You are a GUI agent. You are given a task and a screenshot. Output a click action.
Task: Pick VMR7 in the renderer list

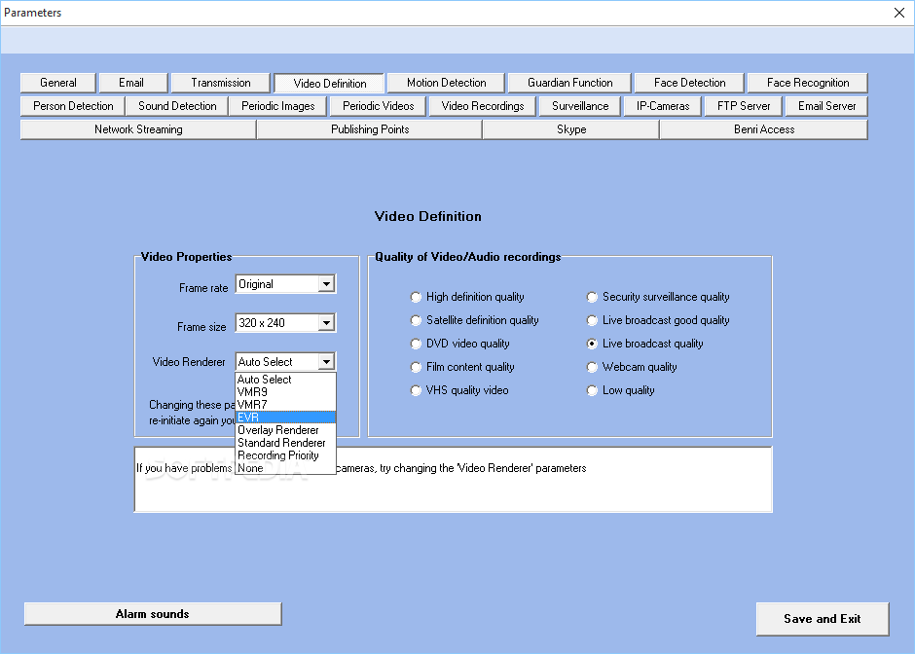tap(285, 404)
